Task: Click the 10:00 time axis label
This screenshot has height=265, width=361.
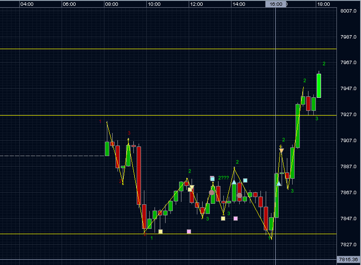Action: tap(154, 4)
